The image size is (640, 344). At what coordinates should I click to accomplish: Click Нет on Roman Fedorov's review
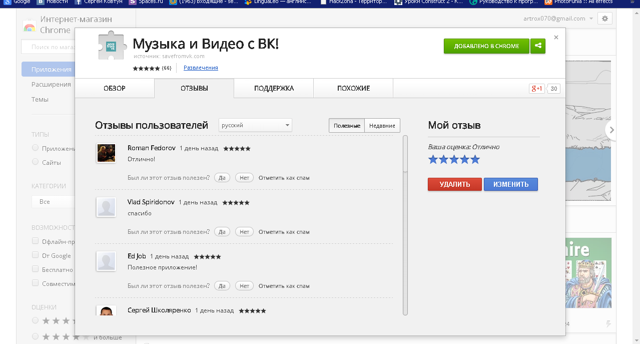click(244, 178)
